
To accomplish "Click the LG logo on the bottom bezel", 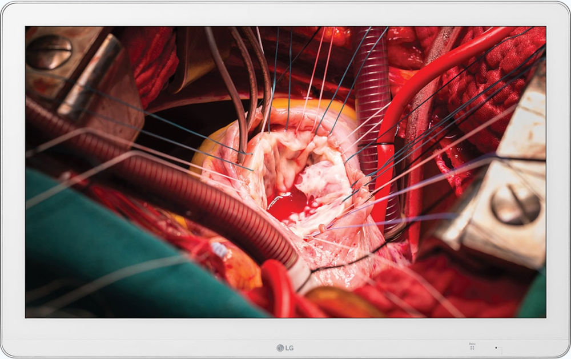I will pos(285,348).
